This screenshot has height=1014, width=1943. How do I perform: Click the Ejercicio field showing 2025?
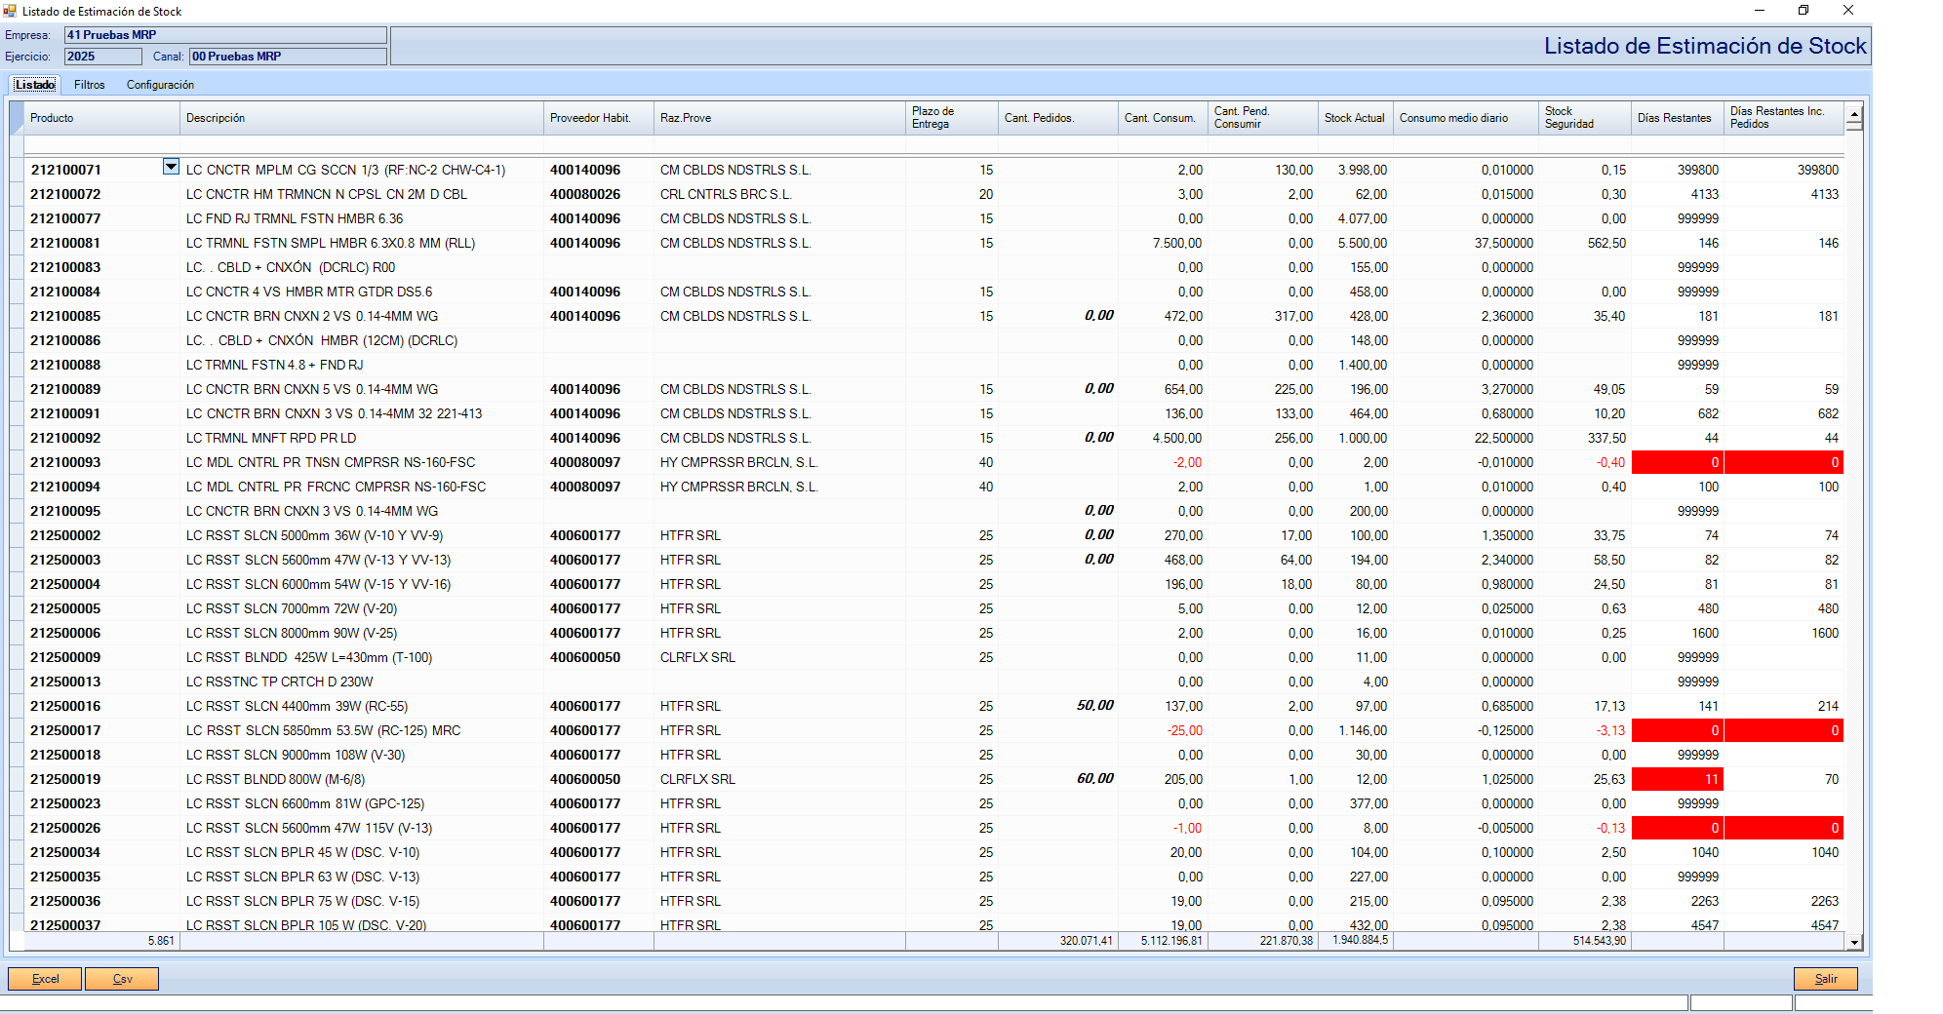102,57
